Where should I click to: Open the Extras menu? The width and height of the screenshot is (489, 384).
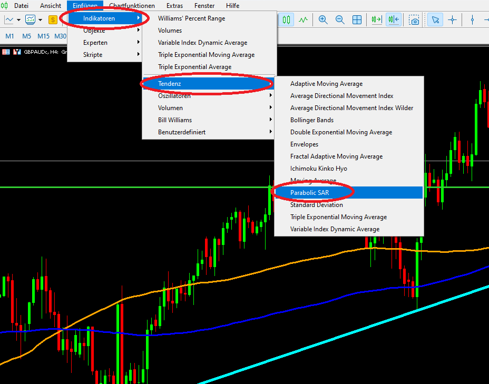(x=174, y=6)
